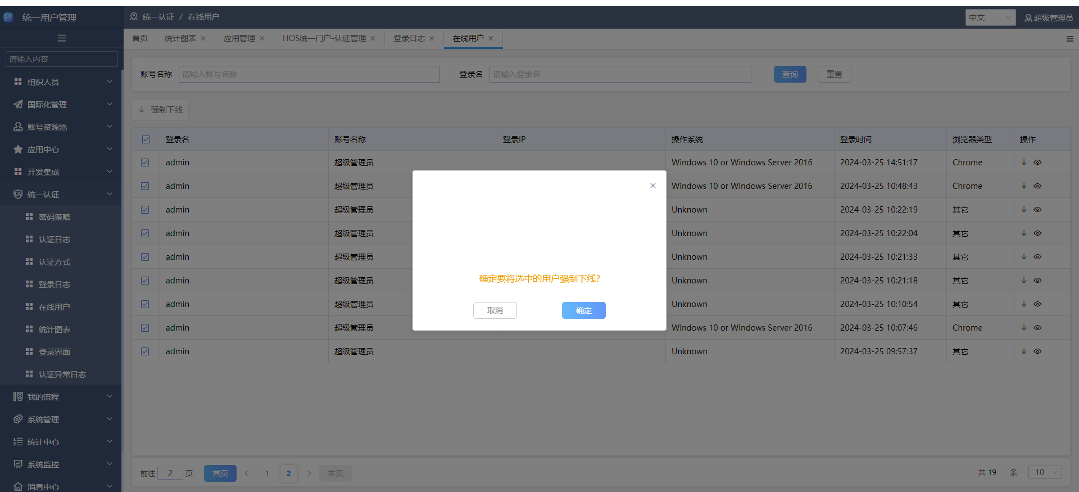Uncheck the row checkbox for 10:22:04 login
The height and width of the screenshot is (492, 1079).
[145, 233]
